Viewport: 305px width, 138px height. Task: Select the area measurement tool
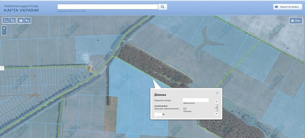point(13,21)
